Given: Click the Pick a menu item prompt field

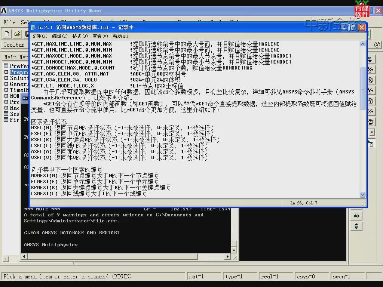Looking at the screenshot, I should (93, 277).
